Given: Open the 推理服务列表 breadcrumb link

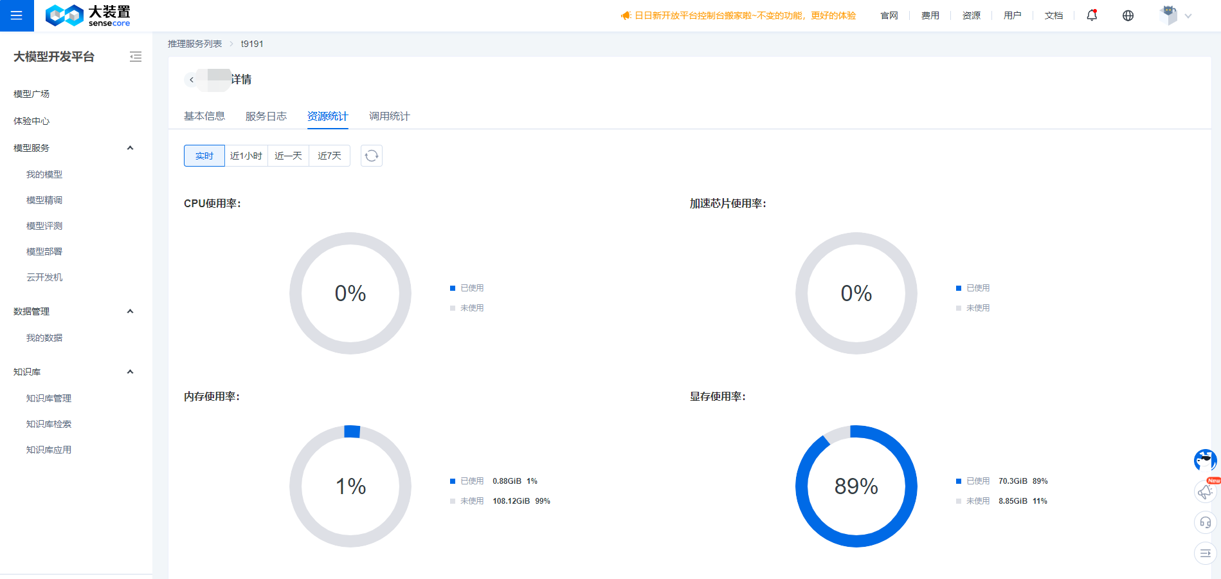Looking at the screenshot, I should [x=195, y=44].
